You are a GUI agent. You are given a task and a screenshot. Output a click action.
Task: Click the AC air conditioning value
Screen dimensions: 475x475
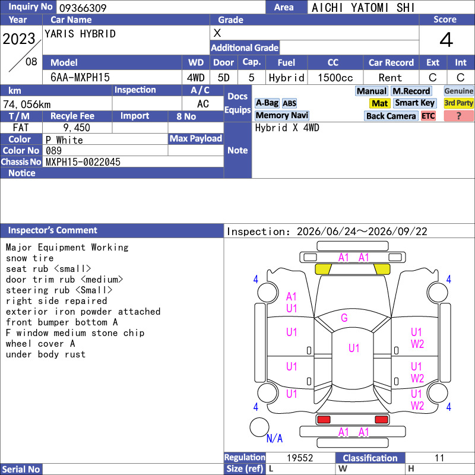point(202,104)
